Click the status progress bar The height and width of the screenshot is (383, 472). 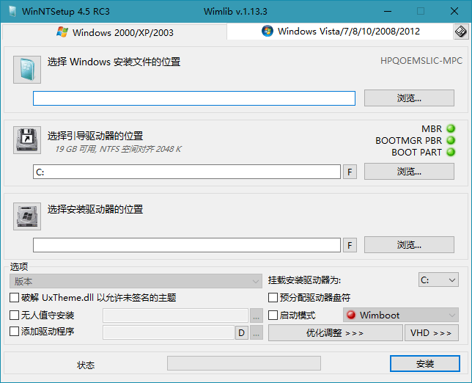click(x=243, y=364)
